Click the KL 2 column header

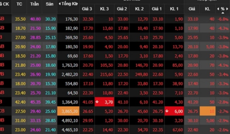139,9
